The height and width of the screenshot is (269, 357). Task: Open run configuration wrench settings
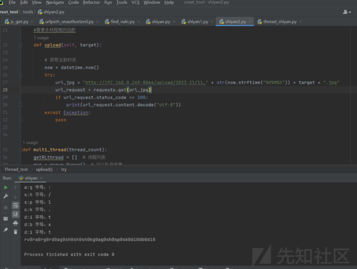(6, 196)
